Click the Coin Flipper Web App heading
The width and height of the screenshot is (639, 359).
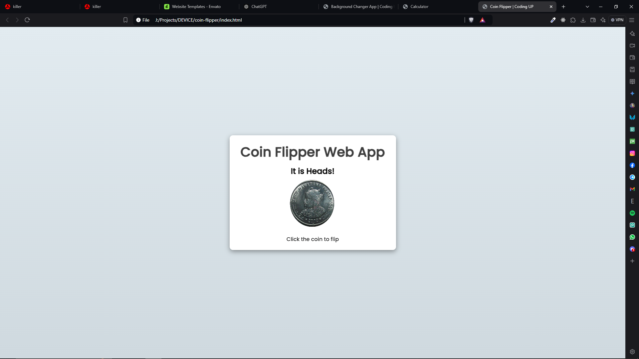point(313,152)
